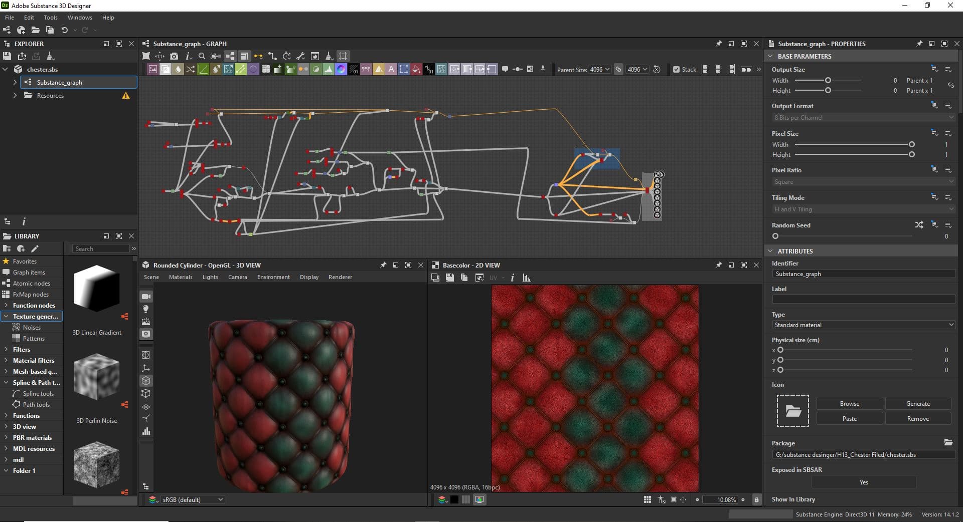
Task: Show histogram in the 2D view
Action: tap(527, 278)
